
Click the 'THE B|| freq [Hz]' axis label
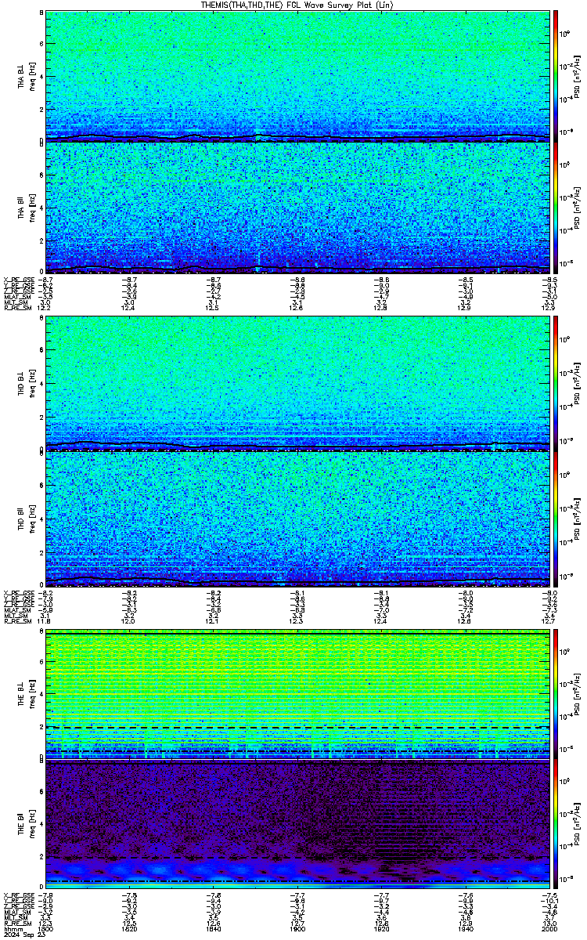26,826
